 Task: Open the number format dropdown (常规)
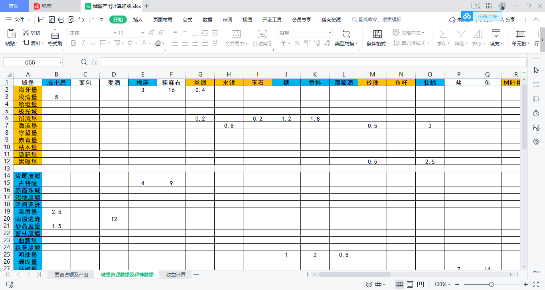point(330,33)
